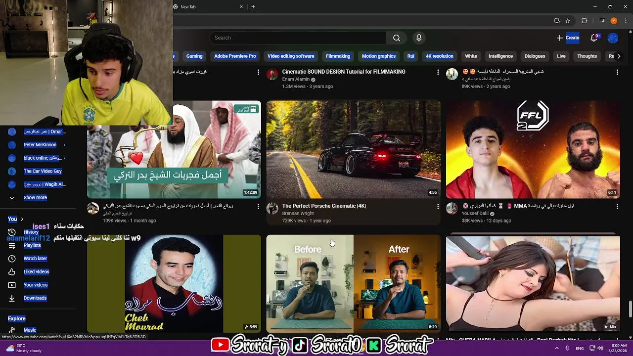
Task: Open the YouTube account avatar menu
Action: coord(613,38)
